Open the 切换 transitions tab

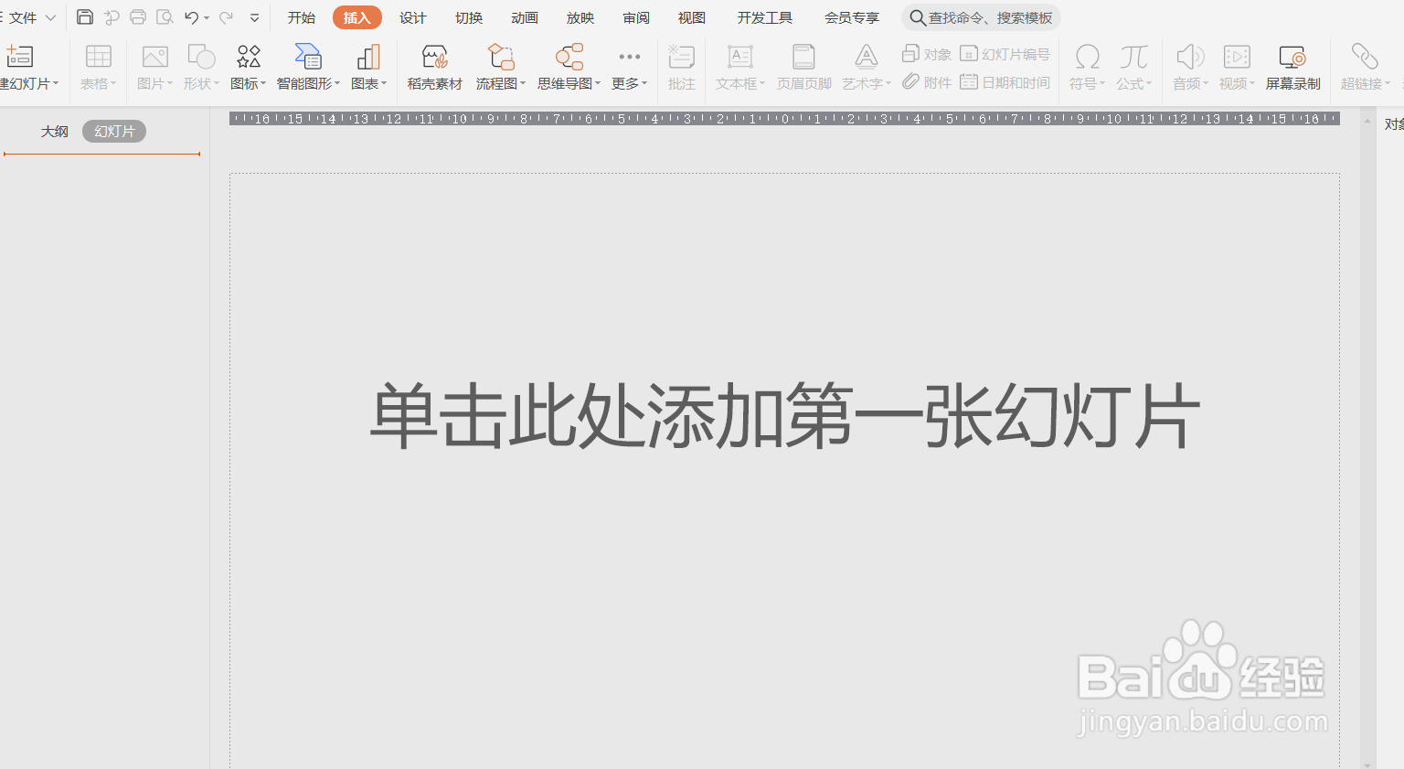point(469,17)
